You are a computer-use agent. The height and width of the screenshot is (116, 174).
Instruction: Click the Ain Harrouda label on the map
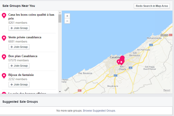(144, 50)
